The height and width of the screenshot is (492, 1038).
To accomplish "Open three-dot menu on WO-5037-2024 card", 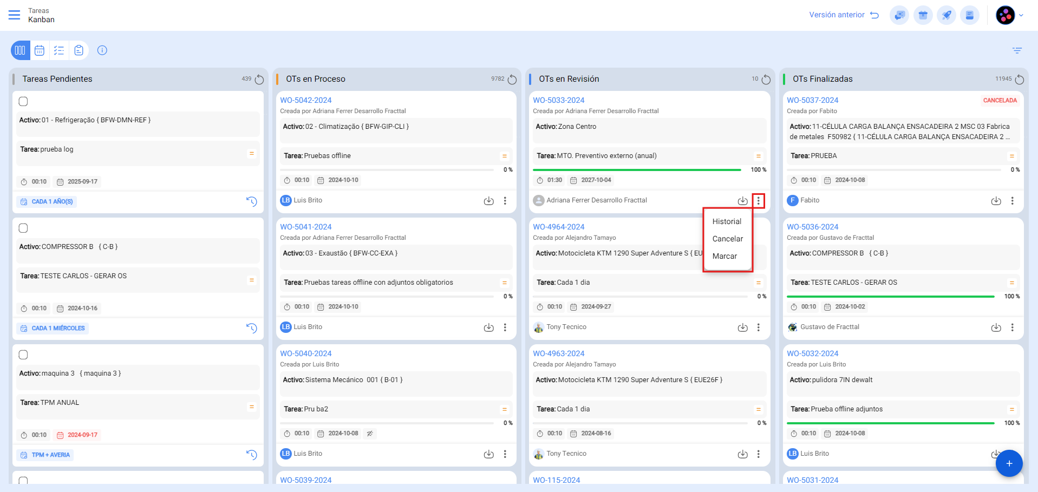I will click(x=1012, y=201).
